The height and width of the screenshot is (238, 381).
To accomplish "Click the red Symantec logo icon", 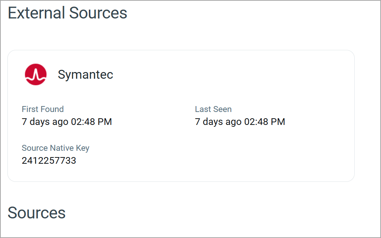I will (36, 74).
